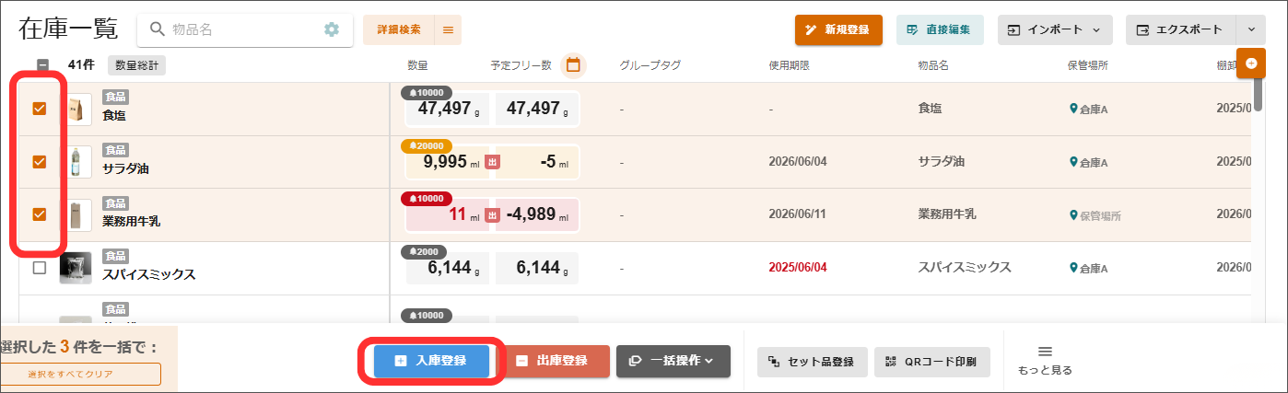Open 業務用牛乳 carton thumbnail
The height and width of the screenshot is (393, 1288).
pyautogui.click(x=76, y=214)
